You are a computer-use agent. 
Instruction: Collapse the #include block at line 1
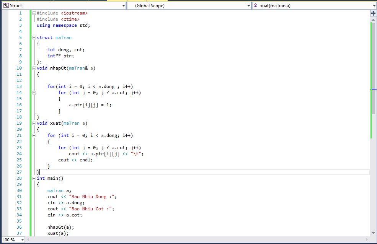tap(34, 13)
